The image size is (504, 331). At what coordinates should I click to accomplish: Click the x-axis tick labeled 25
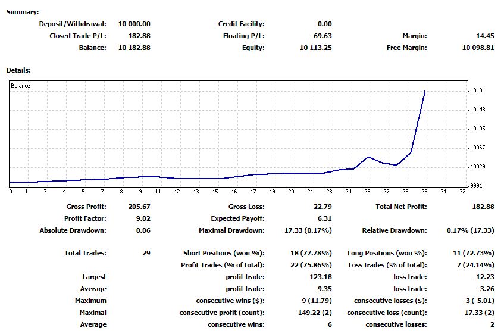368,191
